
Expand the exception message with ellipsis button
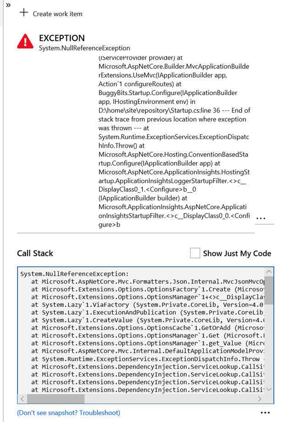[260, 219]
